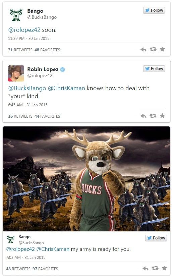Viewport: 174px width, 277px height.
Task: Open the @rolopez42 mention in the first tweet
Action: (24, 30)
